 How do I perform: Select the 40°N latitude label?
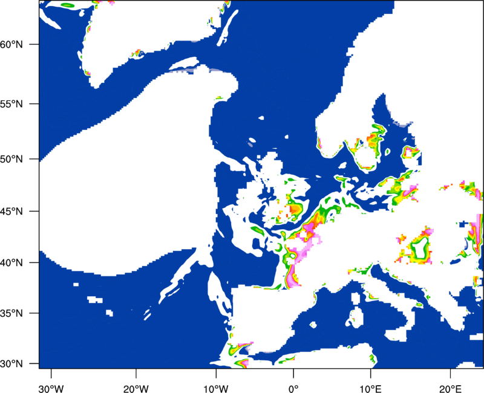[x=11, y=262]
